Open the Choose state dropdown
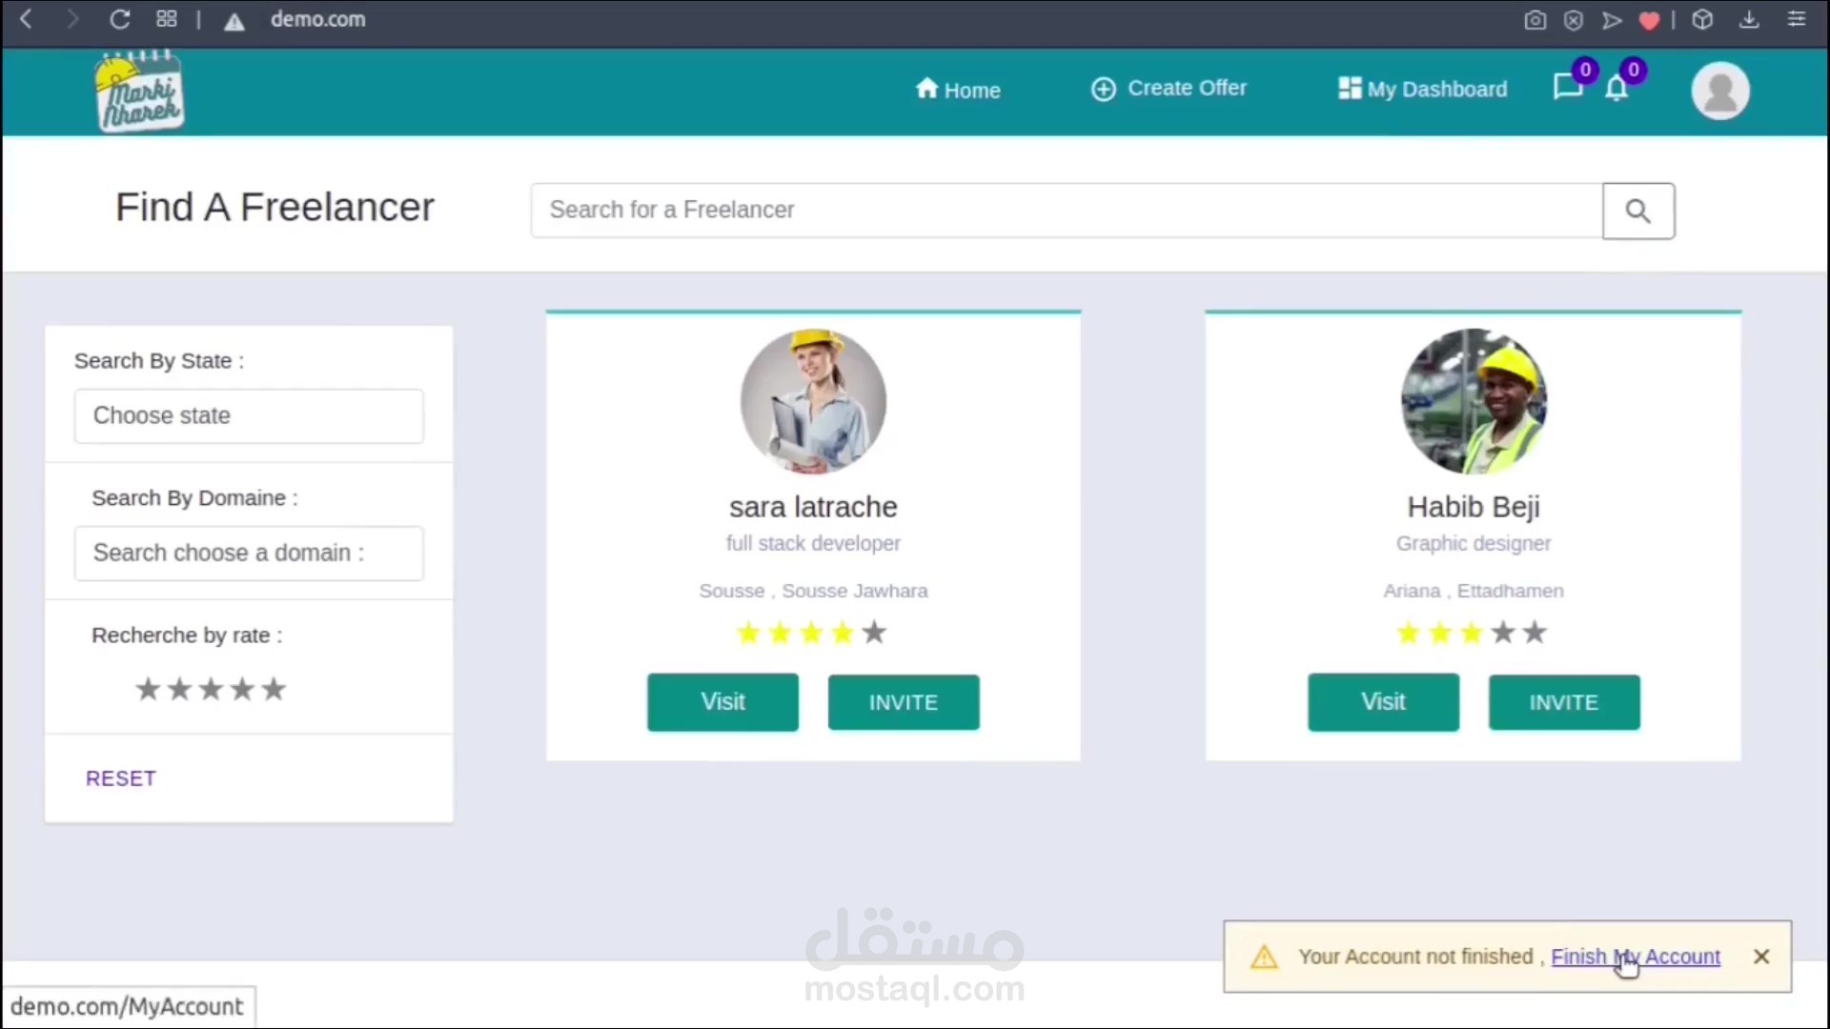This screenshot has height=1029, width=1830. coord(249,415)
